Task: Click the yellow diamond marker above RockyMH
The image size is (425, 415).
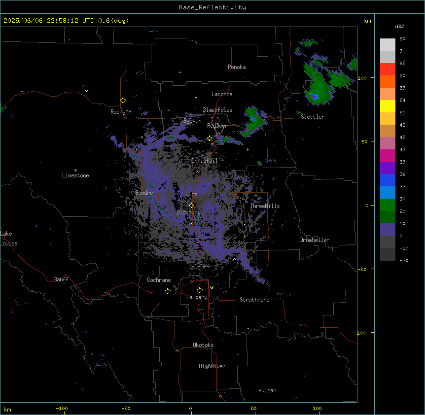Action: (123, 101)
